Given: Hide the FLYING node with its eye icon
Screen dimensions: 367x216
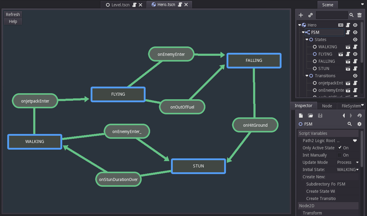Looking at the screenshot, I should [x=355, y=54].
